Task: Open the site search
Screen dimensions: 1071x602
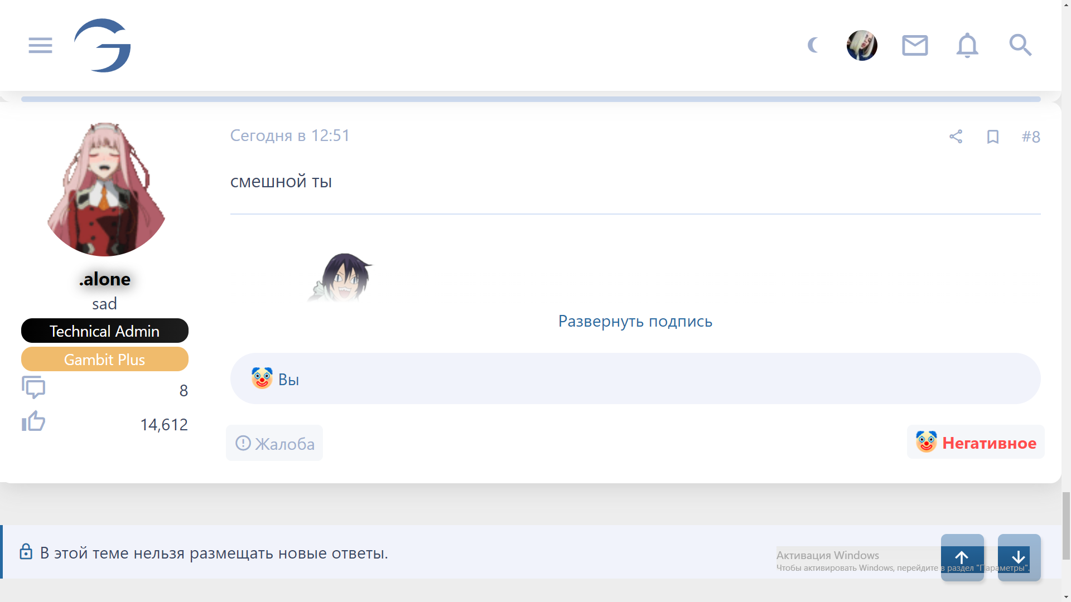Action: (1020, 45)
